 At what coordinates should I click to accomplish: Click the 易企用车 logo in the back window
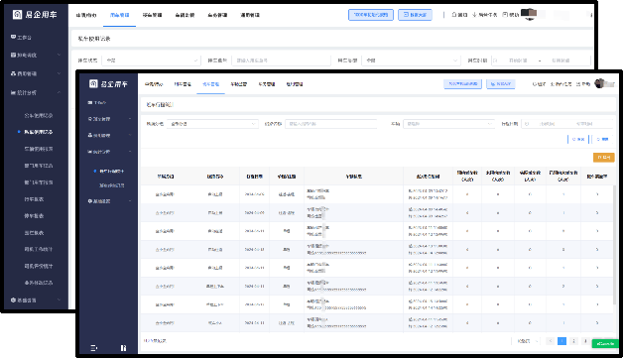click(35, 15)
